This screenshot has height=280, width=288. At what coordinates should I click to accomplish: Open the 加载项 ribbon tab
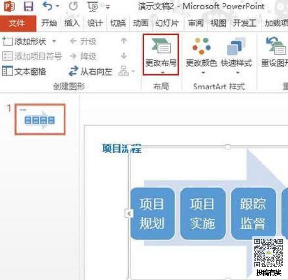click(x=276, y=23)
